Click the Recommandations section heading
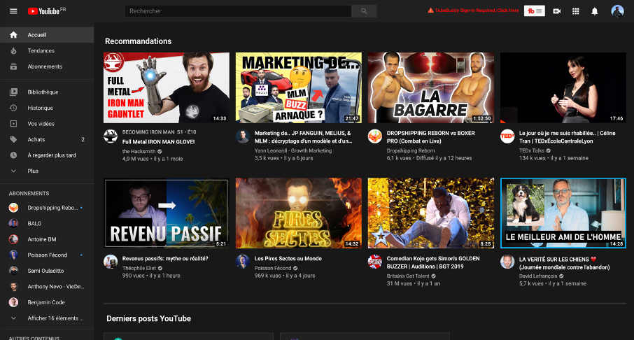 tap(139, 41)
